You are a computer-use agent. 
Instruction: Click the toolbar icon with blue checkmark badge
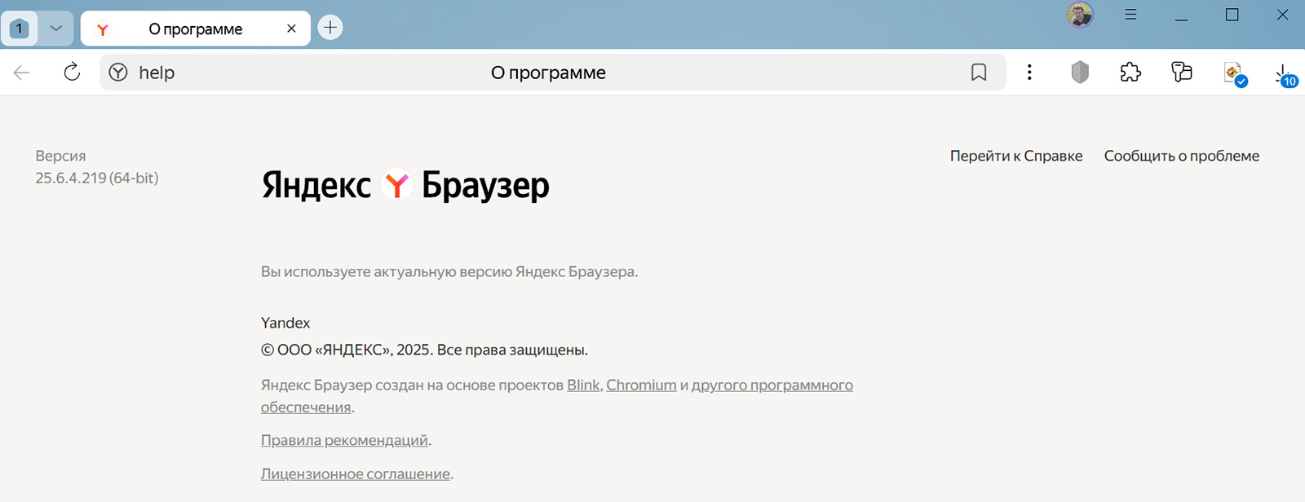(1234, 74)
